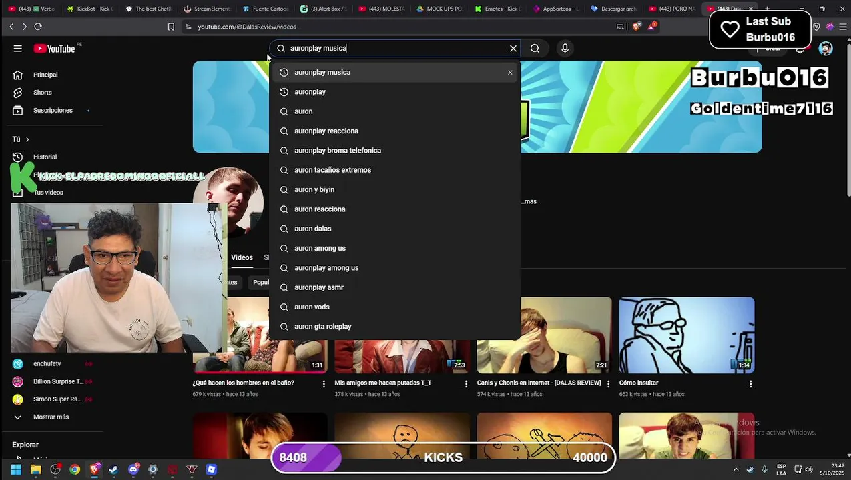This screenshot has width=851, height=480.
Task: Go back with the browser back arrow
Action: tap(11, 27)
